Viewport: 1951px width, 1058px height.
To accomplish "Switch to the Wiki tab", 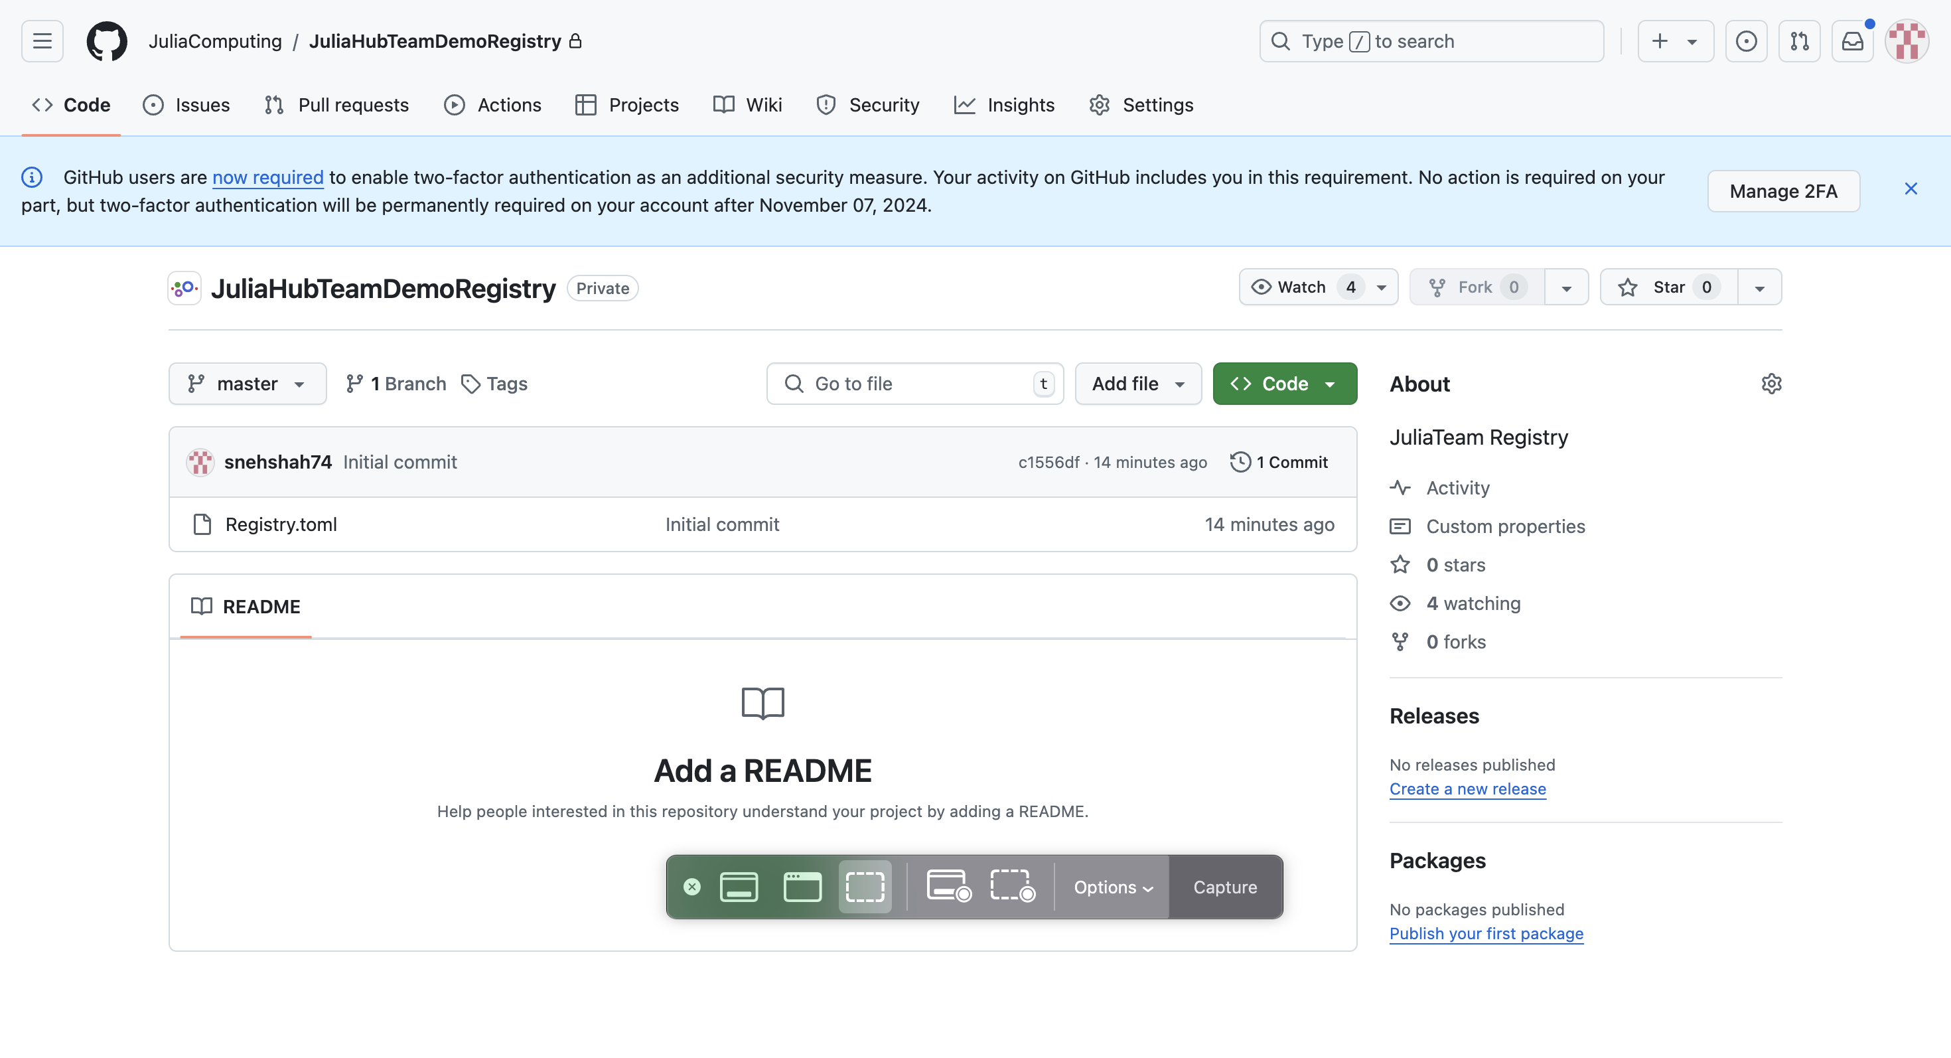I will point(747,104).
